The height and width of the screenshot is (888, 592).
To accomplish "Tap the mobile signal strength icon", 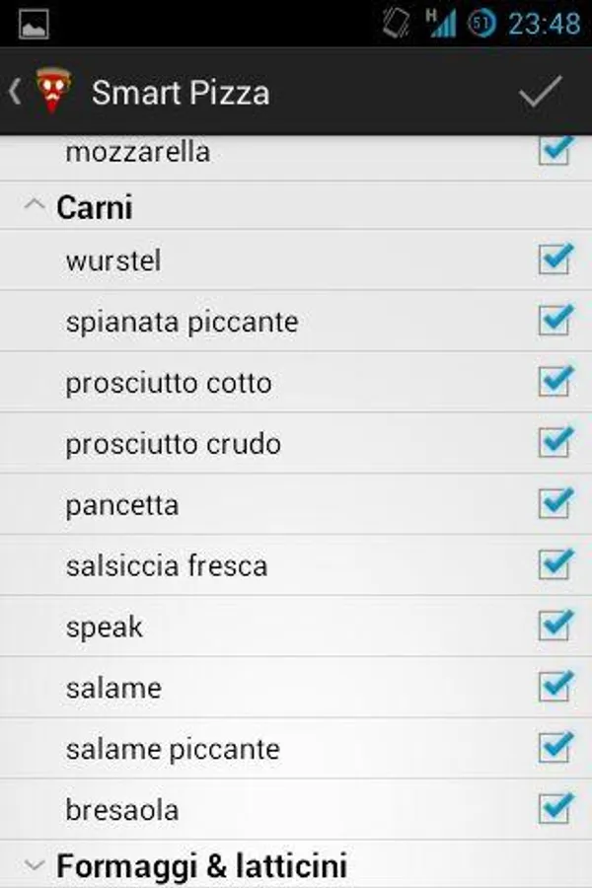I will coord(441,23).
